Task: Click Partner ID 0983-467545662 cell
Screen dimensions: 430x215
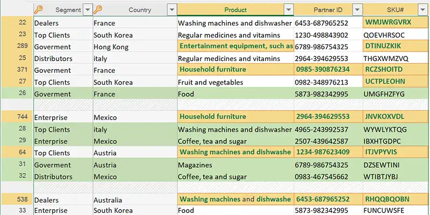Action: (x=328, y=177)
